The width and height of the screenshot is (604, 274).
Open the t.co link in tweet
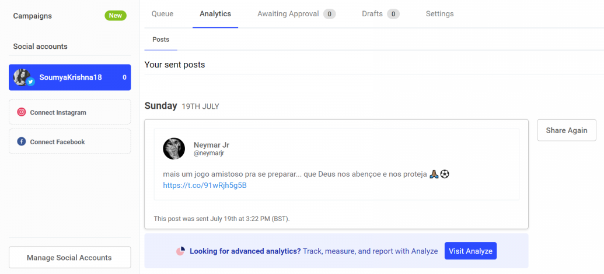(205, 186)
